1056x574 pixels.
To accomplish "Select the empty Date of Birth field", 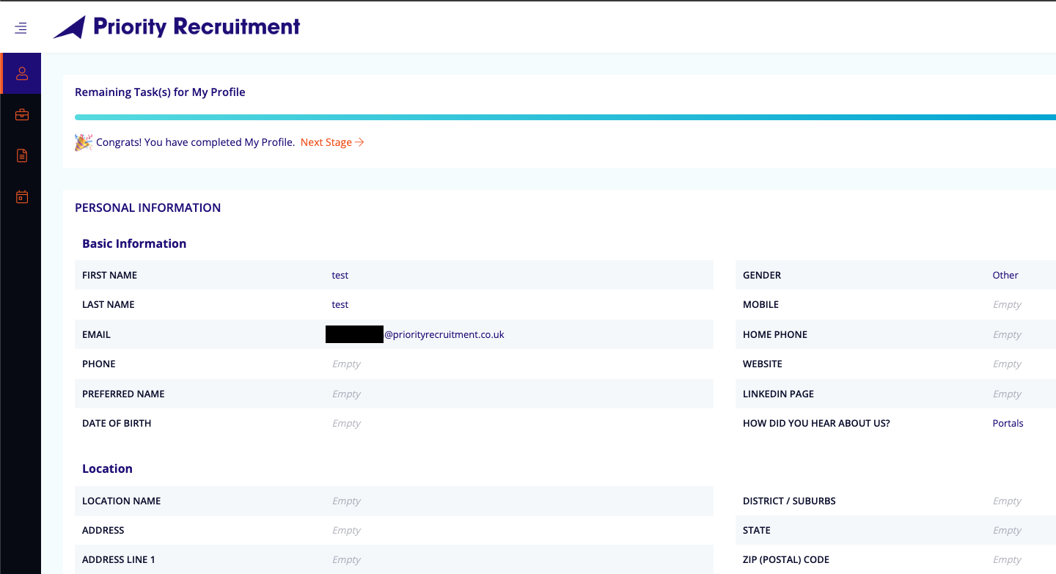I will [x=346, y=423].
